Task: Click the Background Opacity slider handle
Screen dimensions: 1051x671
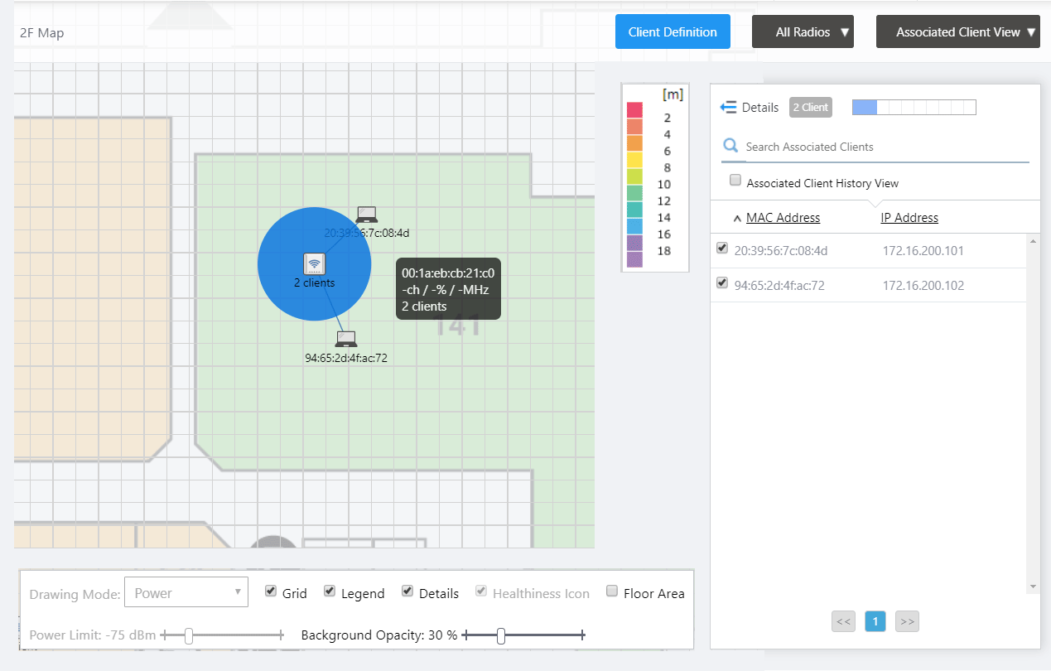Action: pos(501,635)
